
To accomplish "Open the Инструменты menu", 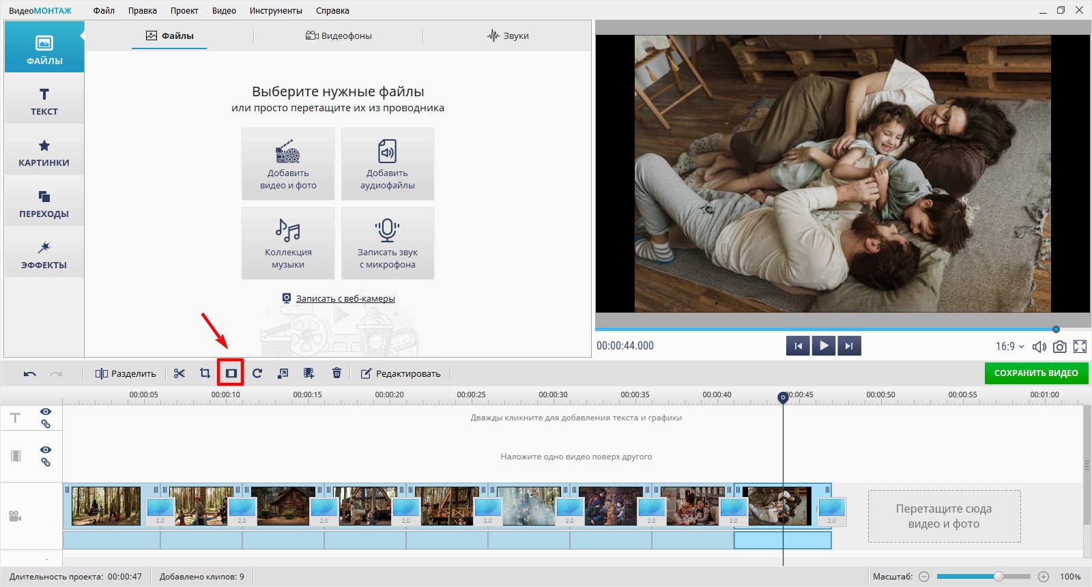I will (276, 11).
